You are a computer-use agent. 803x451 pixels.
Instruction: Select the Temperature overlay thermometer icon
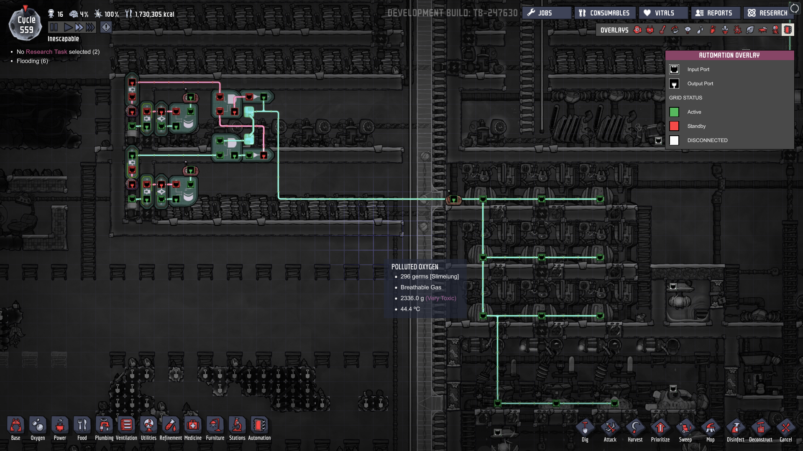pyautogui.click(x=662, y=30)
